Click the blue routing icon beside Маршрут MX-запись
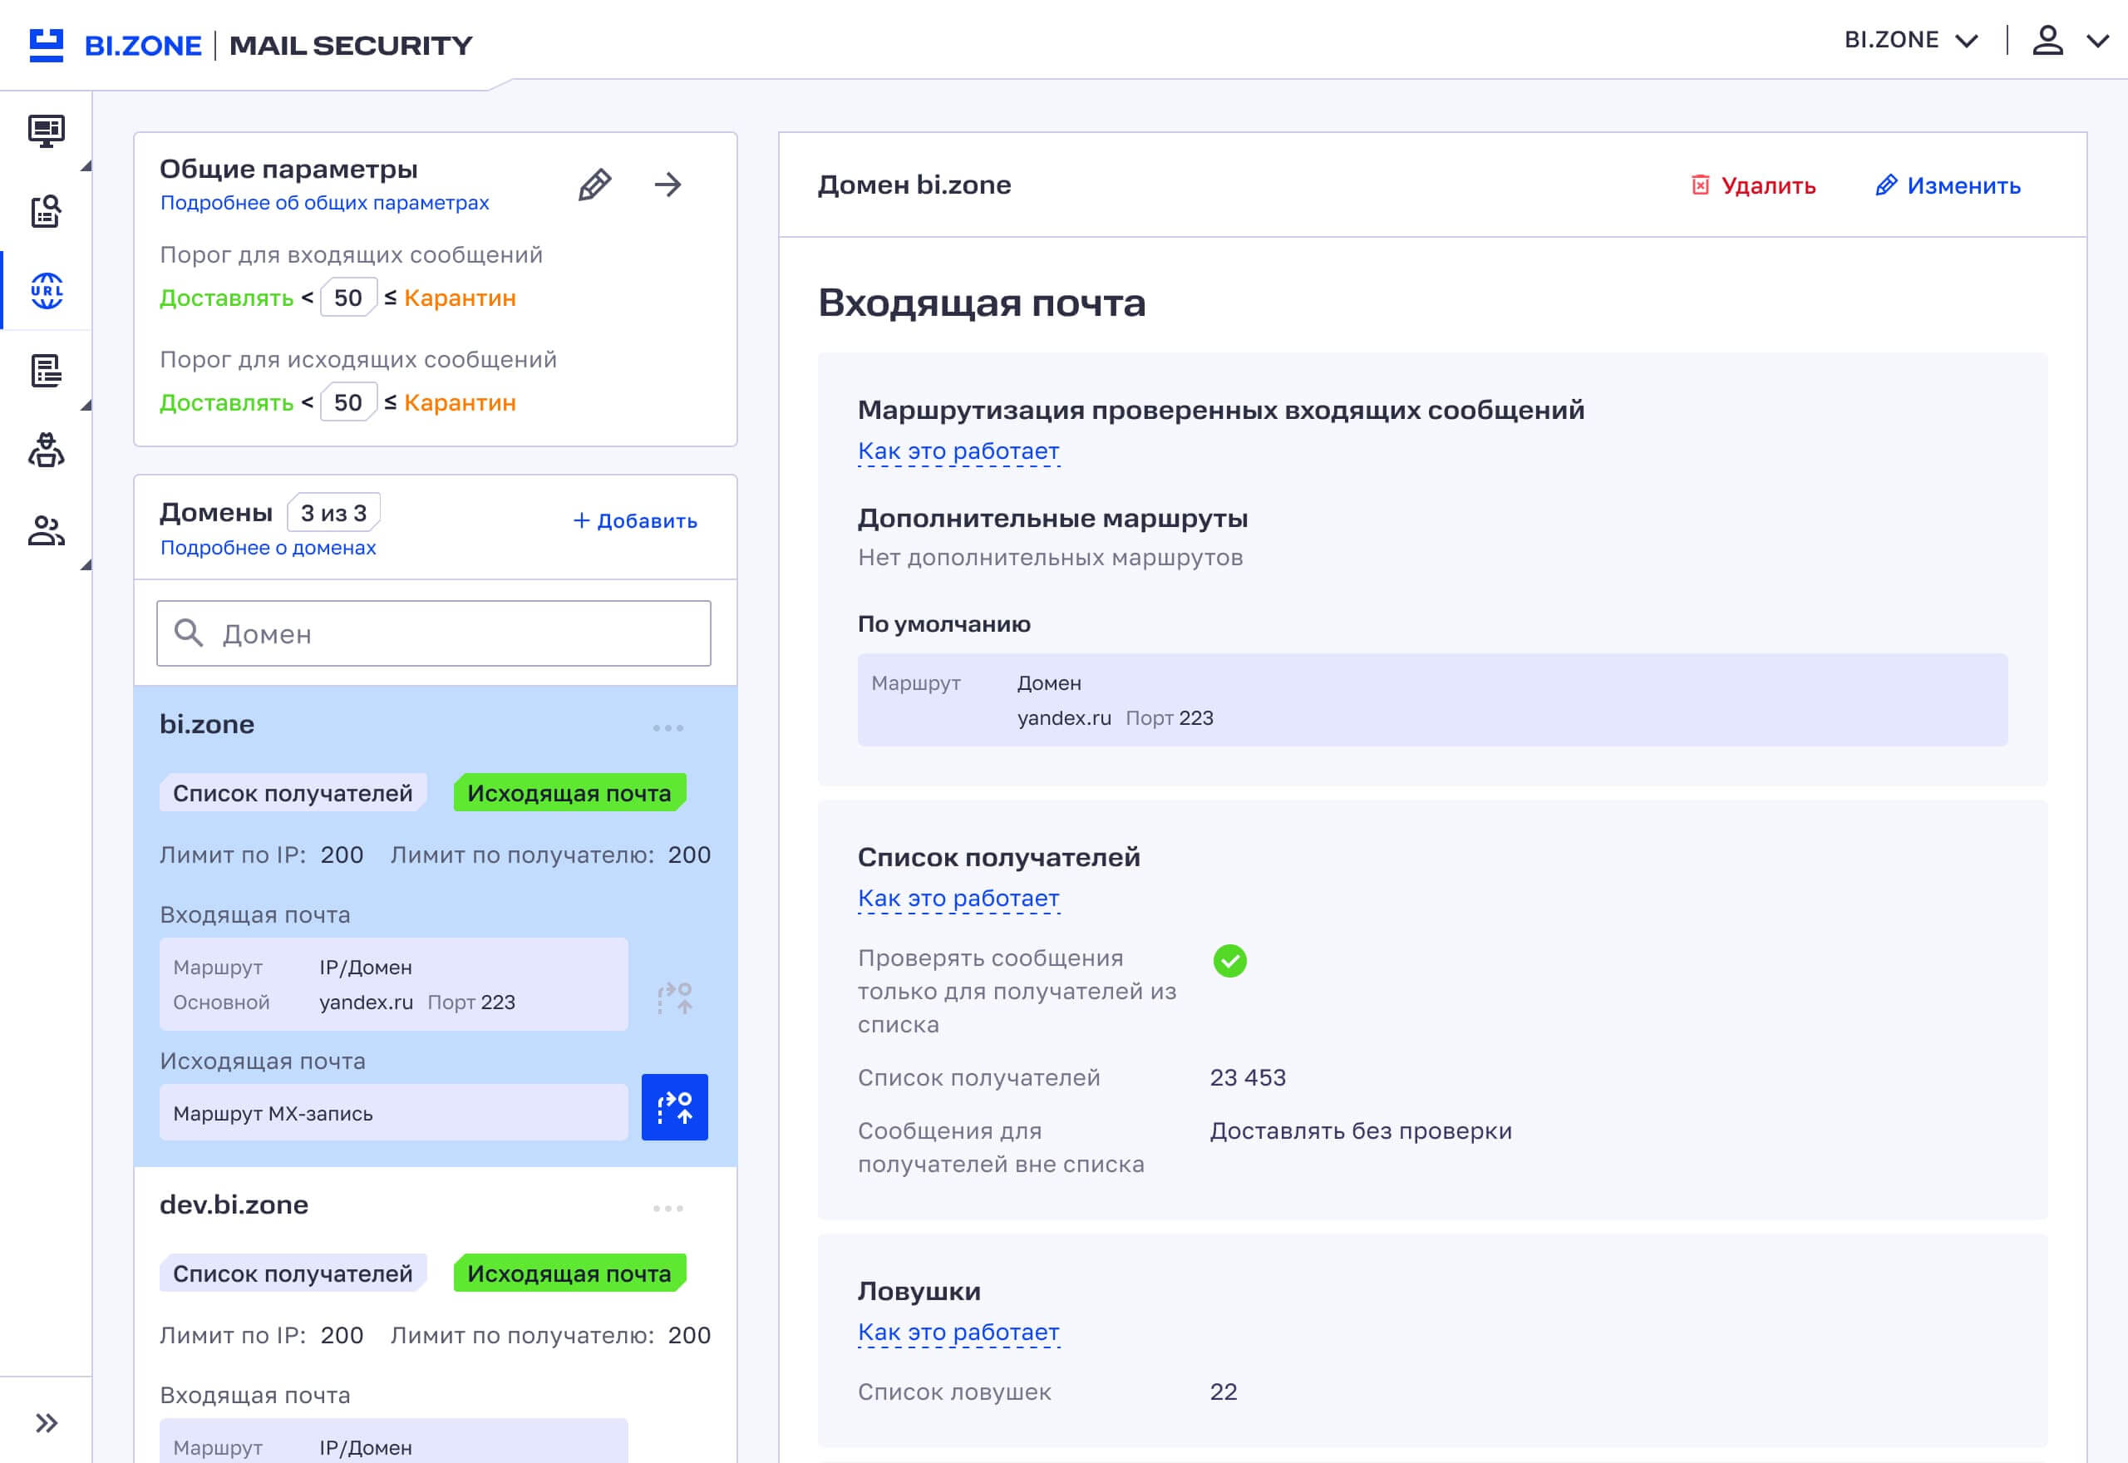2128x1463 pixels. coord(674,1107)
